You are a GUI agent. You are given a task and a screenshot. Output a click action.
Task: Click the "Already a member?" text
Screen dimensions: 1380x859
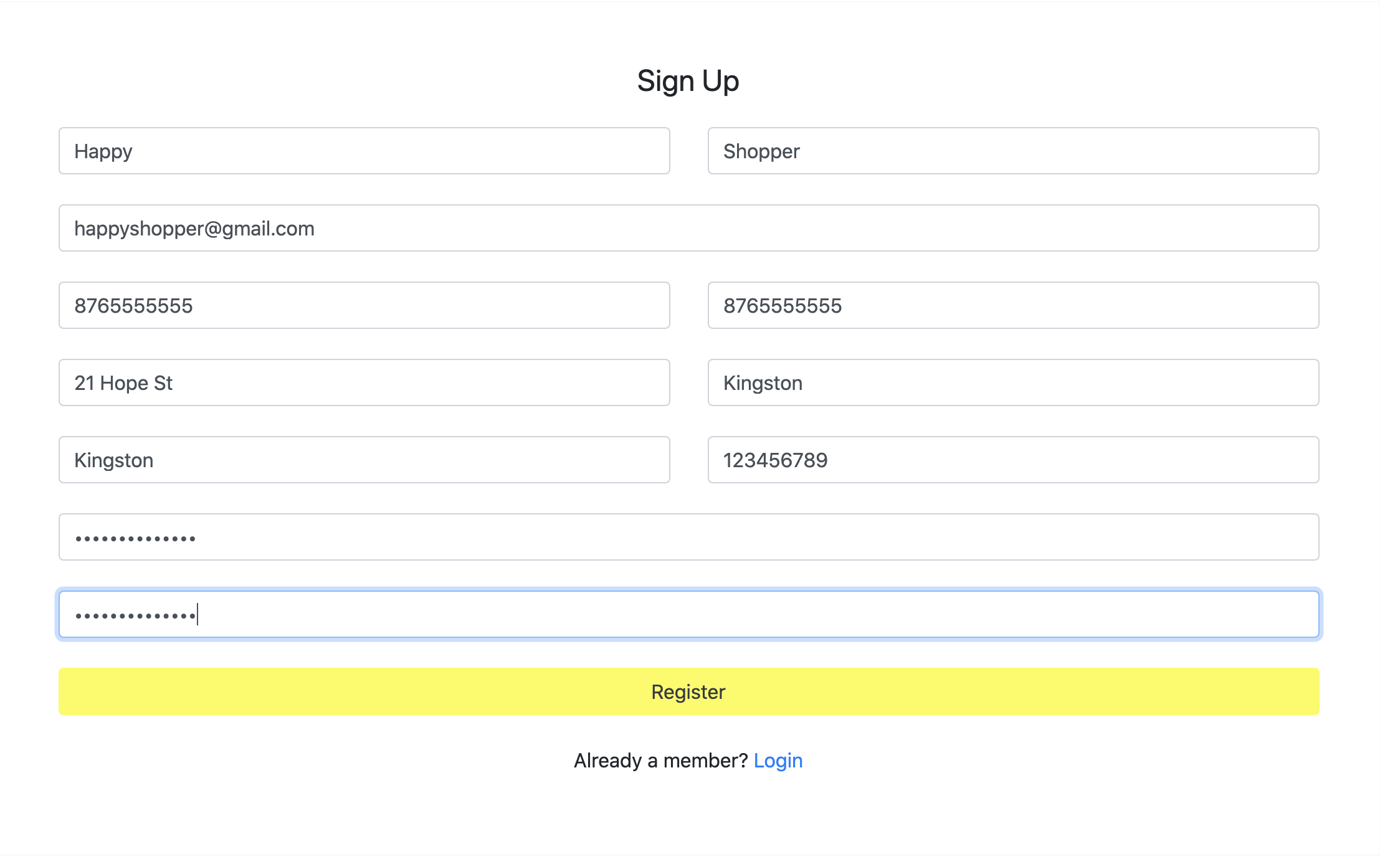coord(660,761)
